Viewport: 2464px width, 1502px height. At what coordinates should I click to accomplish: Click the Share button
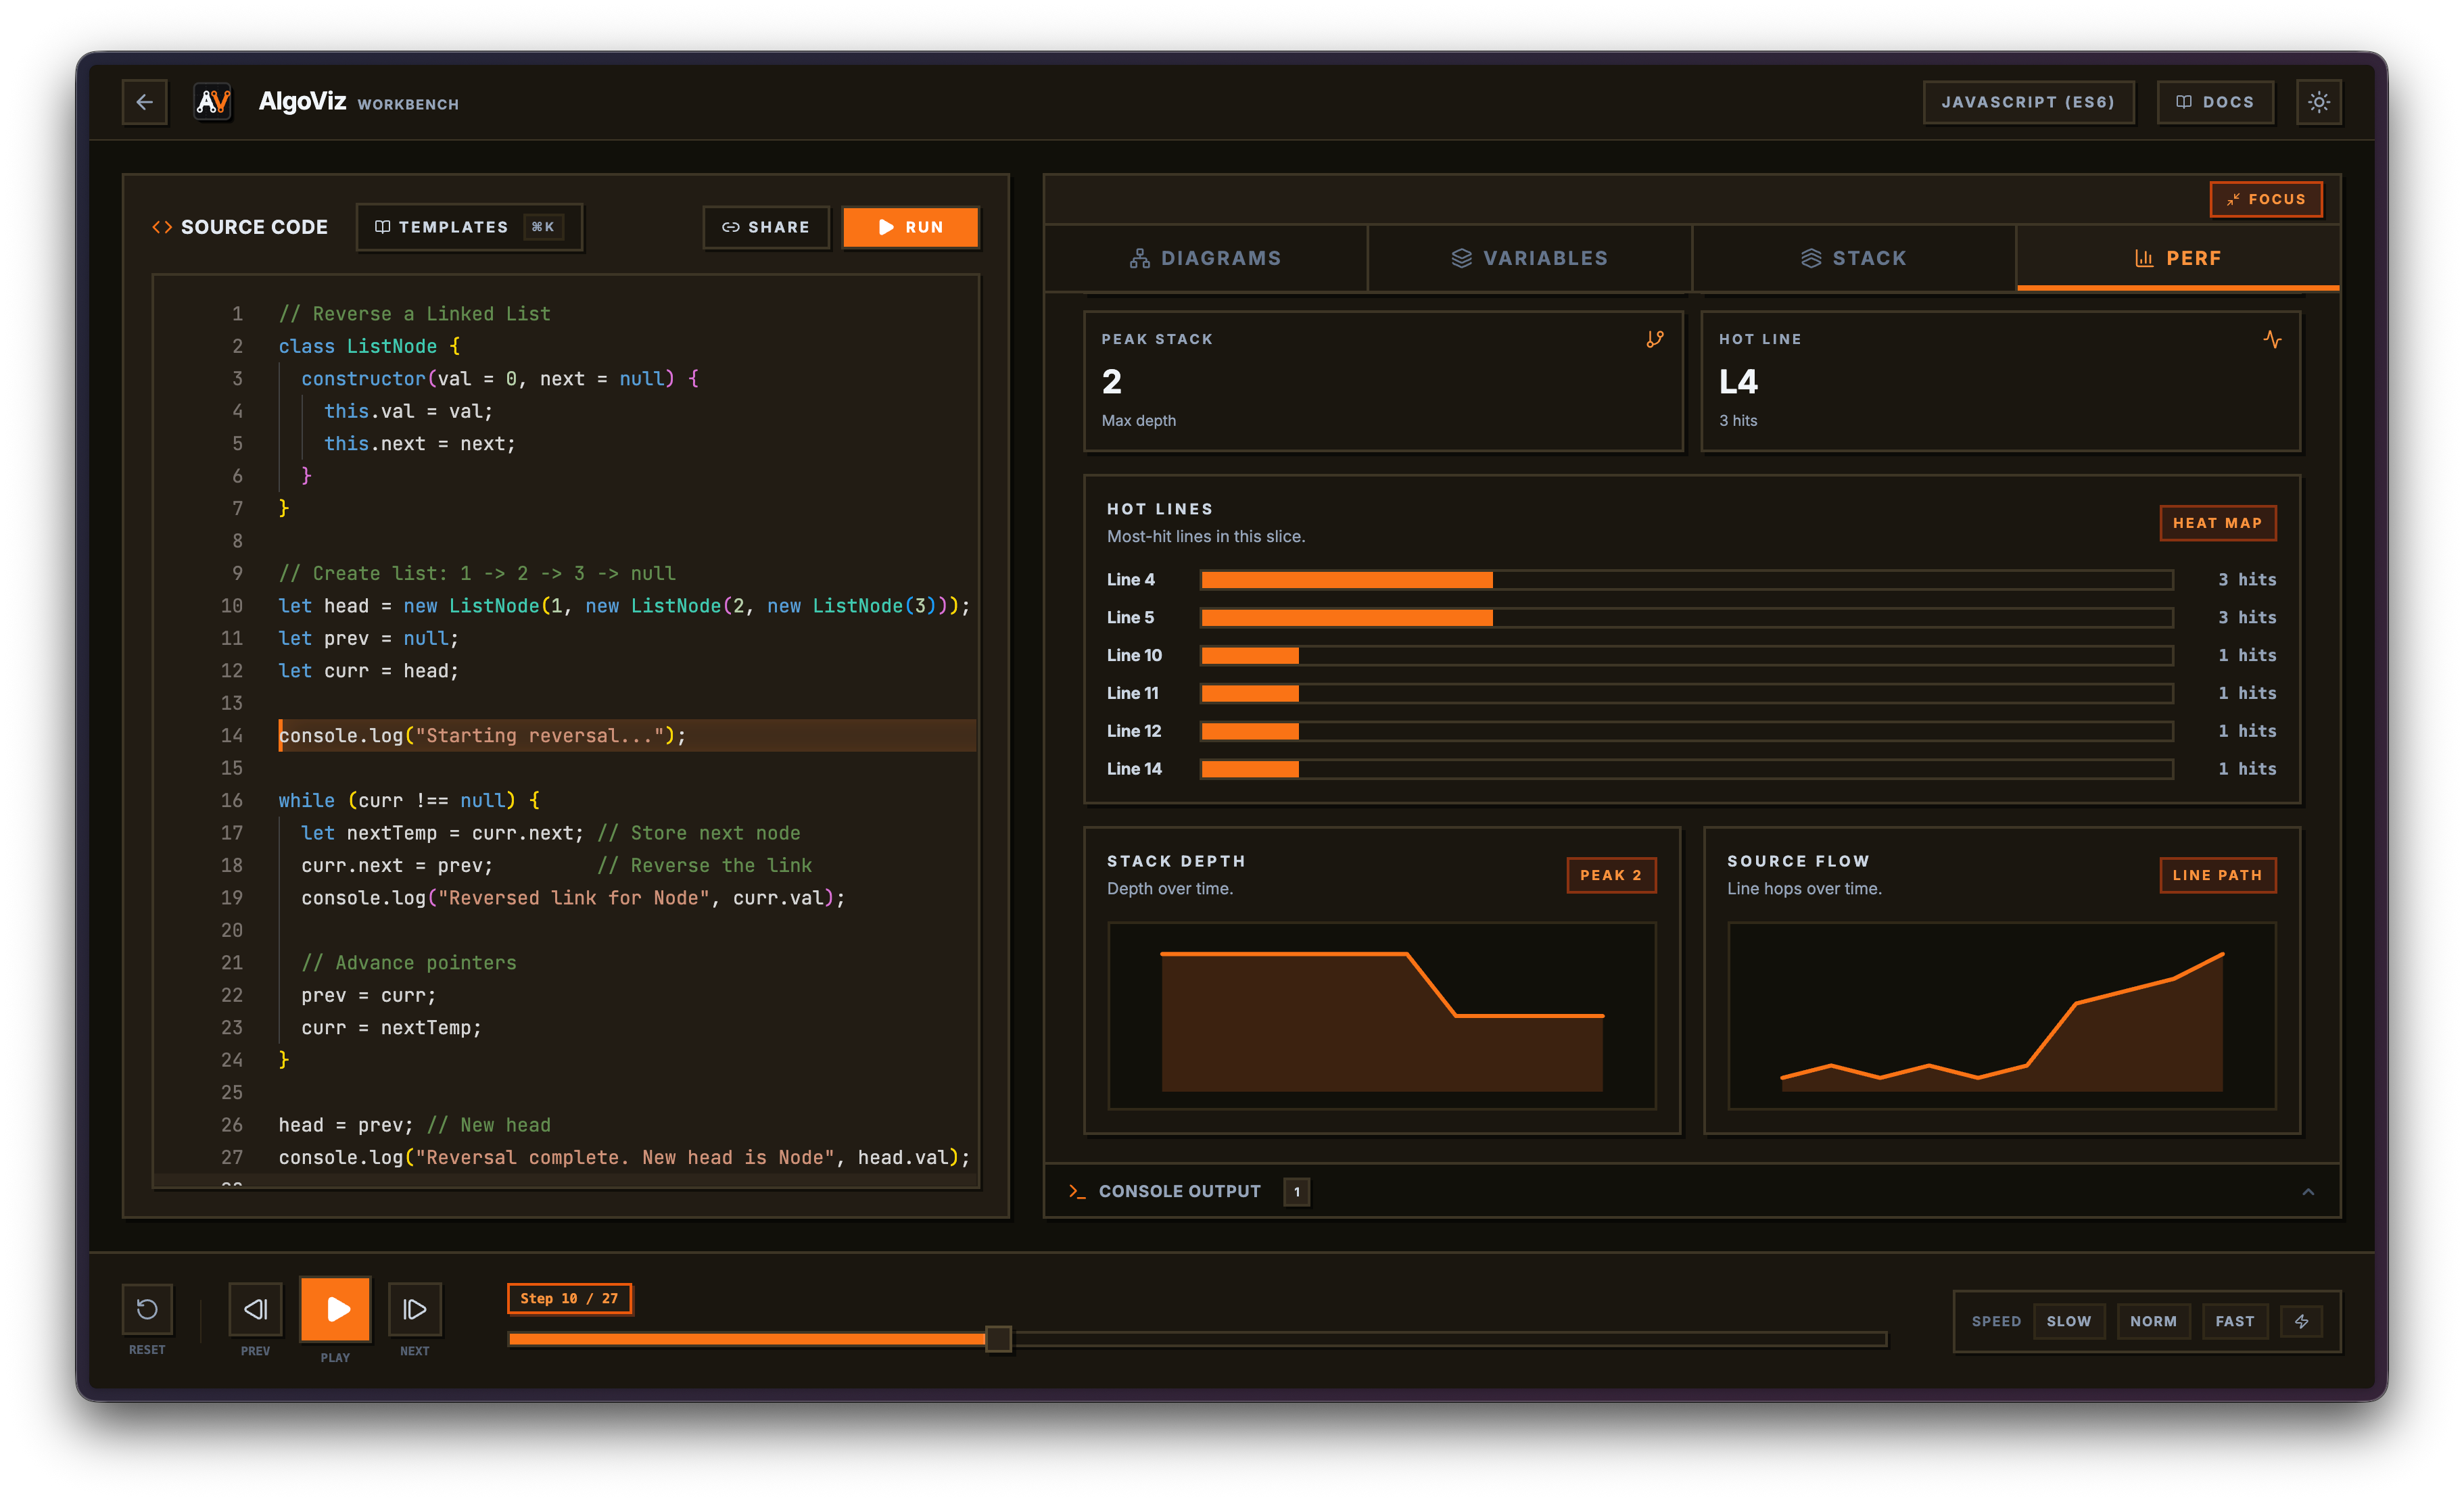coord(766,227)
